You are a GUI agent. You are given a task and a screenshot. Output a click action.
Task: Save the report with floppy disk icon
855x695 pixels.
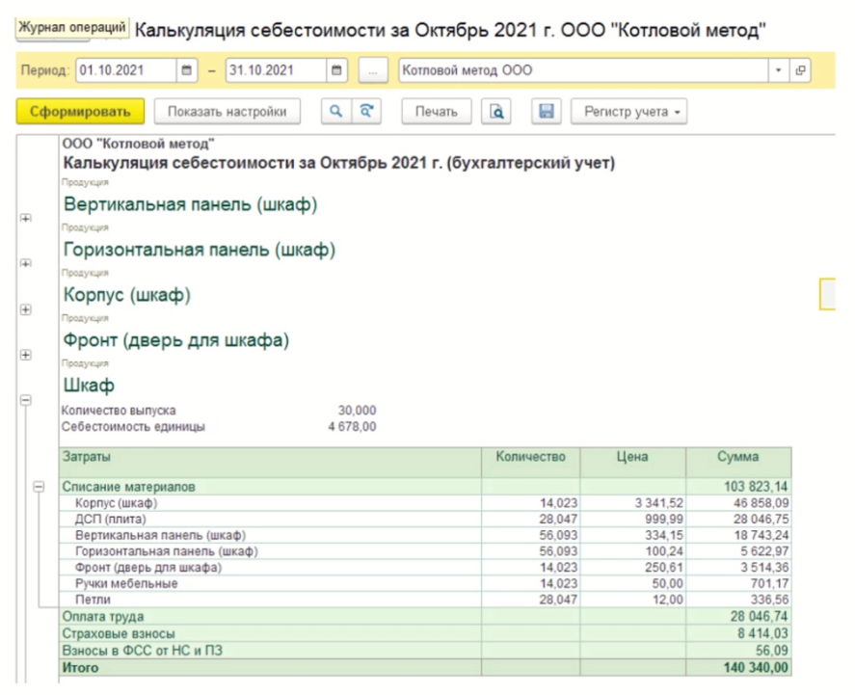click(x=546, y=112)
